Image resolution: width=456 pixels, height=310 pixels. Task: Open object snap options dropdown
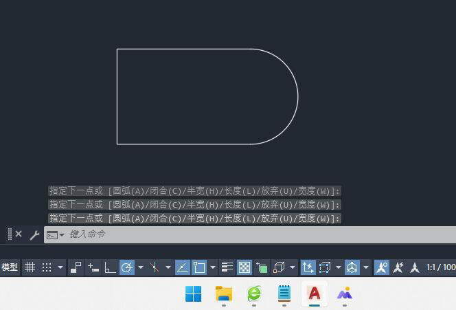click(x=213, y=267)
